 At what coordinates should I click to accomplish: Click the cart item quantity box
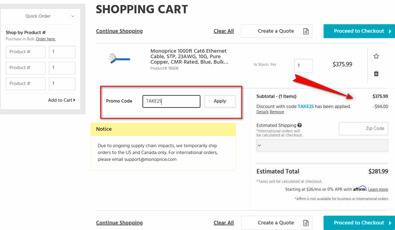(304, 65)
